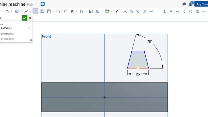Apply the Horizontal constraint
The image size is (208, 117).
[151, 11]
